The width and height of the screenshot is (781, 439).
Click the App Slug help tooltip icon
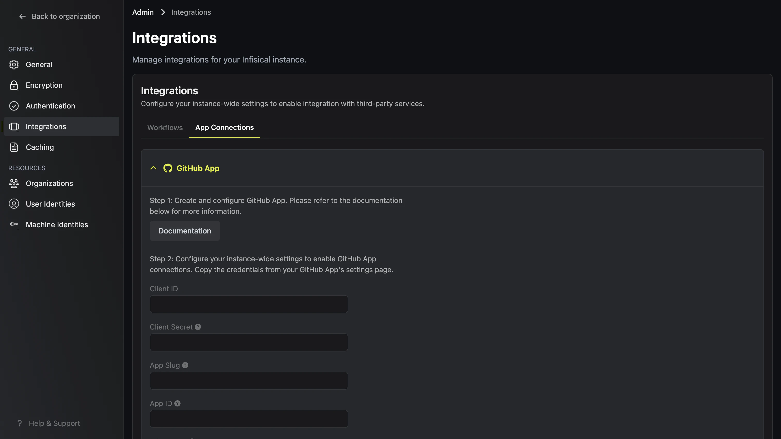click(185, 365)
